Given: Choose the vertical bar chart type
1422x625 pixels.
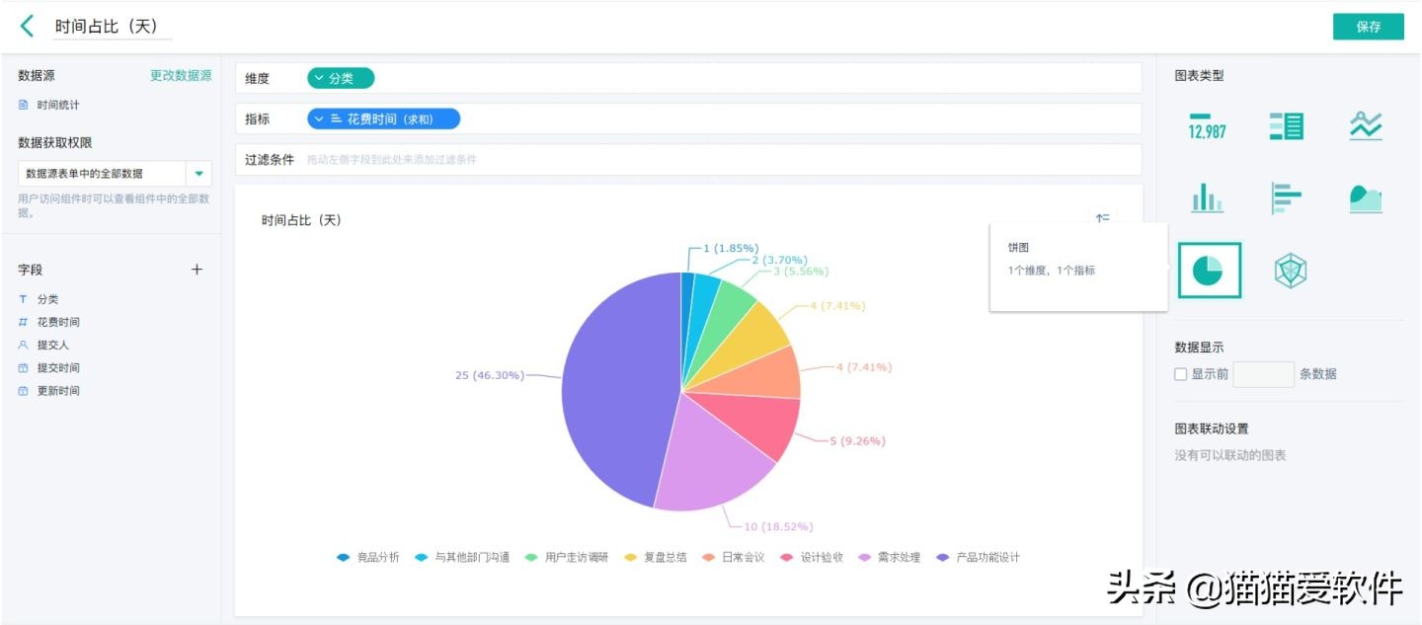Looking at the screenshot, I should 1207,198.
